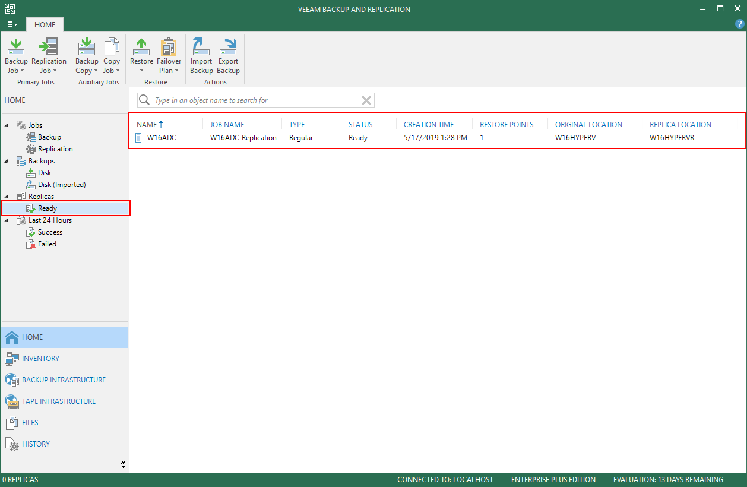Click the 0 REPLICAS status text

pos(21,480)
